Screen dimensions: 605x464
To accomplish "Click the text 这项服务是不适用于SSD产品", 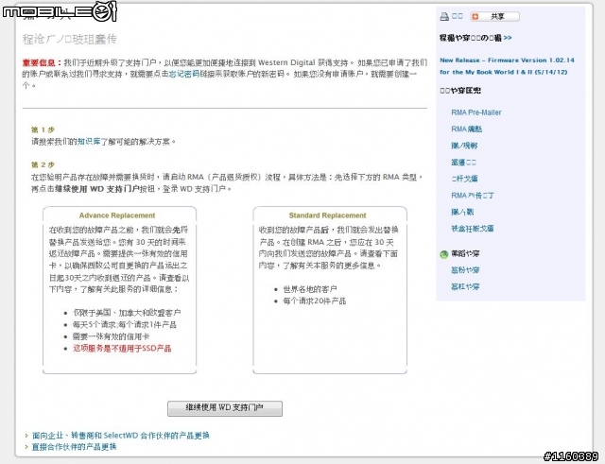I will [122, 349].
